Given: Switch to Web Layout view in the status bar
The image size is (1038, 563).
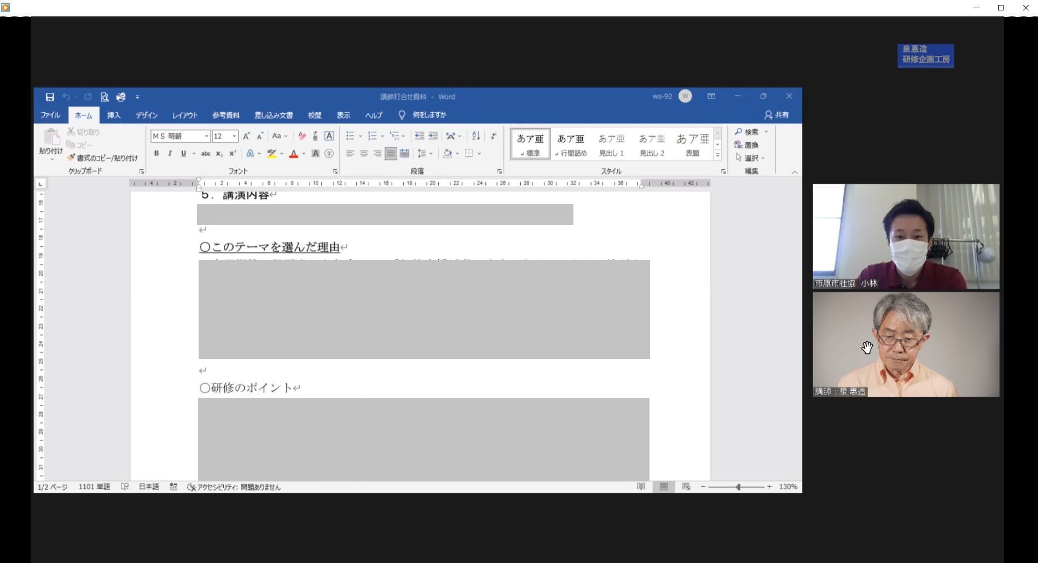Looking at the screenshot, I should click(686, 486).
